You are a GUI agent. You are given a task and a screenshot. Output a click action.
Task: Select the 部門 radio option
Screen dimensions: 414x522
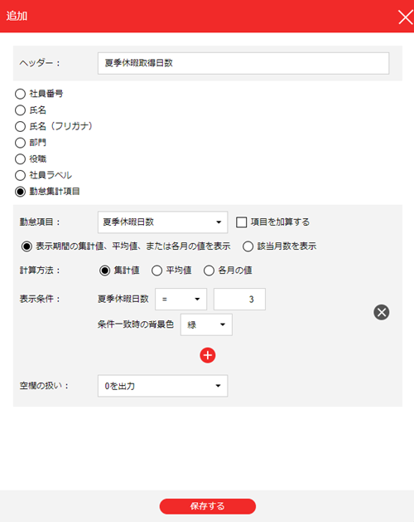pyautogui.click(x=20, y=143)
